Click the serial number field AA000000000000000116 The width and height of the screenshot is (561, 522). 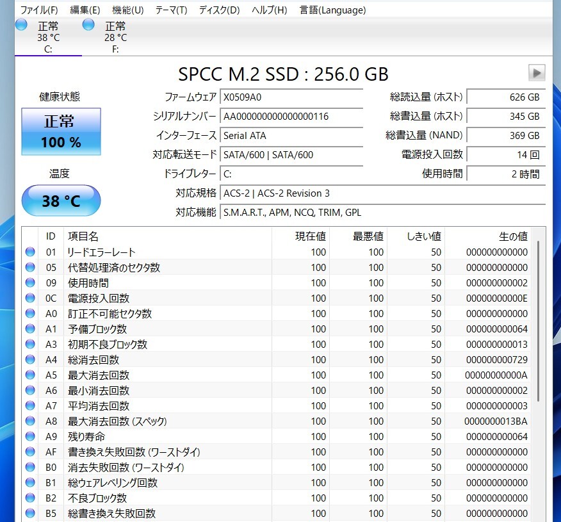pyautogui.click(x=291, y=117)
